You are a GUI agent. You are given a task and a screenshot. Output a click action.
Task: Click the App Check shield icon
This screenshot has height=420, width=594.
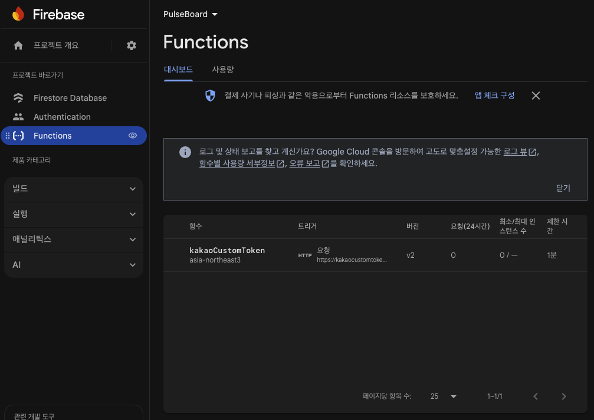pos(210,96)
